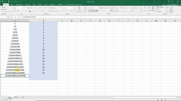181x101 pixels.
Task: Confirm entry with formula bar checkmark
Action: click(x=16, y=17)
